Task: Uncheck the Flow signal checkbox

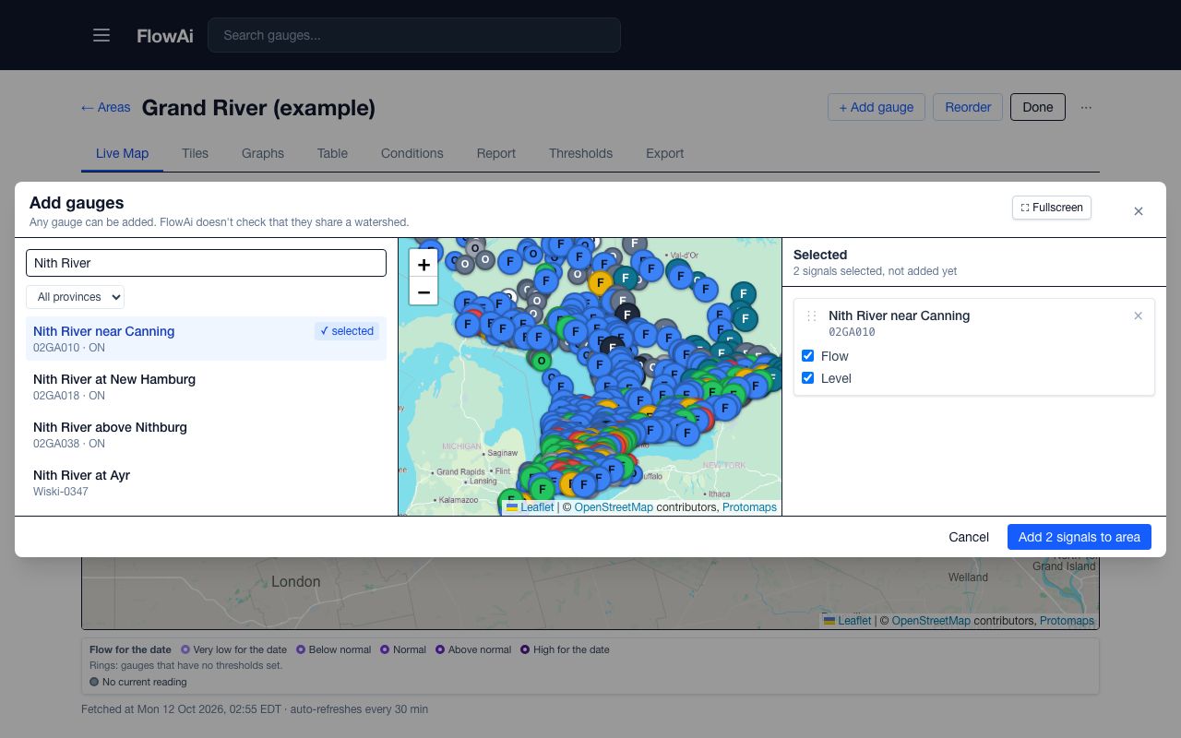Action: point(808,356)
